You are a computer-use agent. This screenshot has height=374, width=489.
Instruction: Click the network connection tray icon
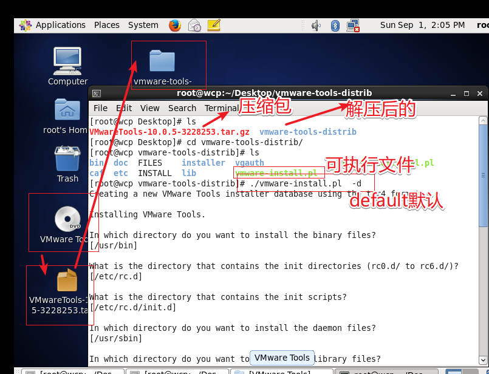(353, 25)
